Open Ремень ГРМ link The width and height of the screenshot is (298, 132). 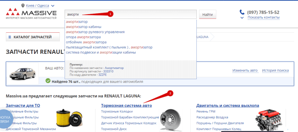(206, 111)
